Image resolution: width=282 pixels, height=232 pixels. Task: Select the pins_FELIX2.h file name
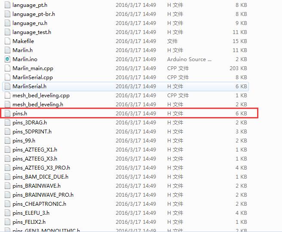pyautogui.click(x=29, y=222)
